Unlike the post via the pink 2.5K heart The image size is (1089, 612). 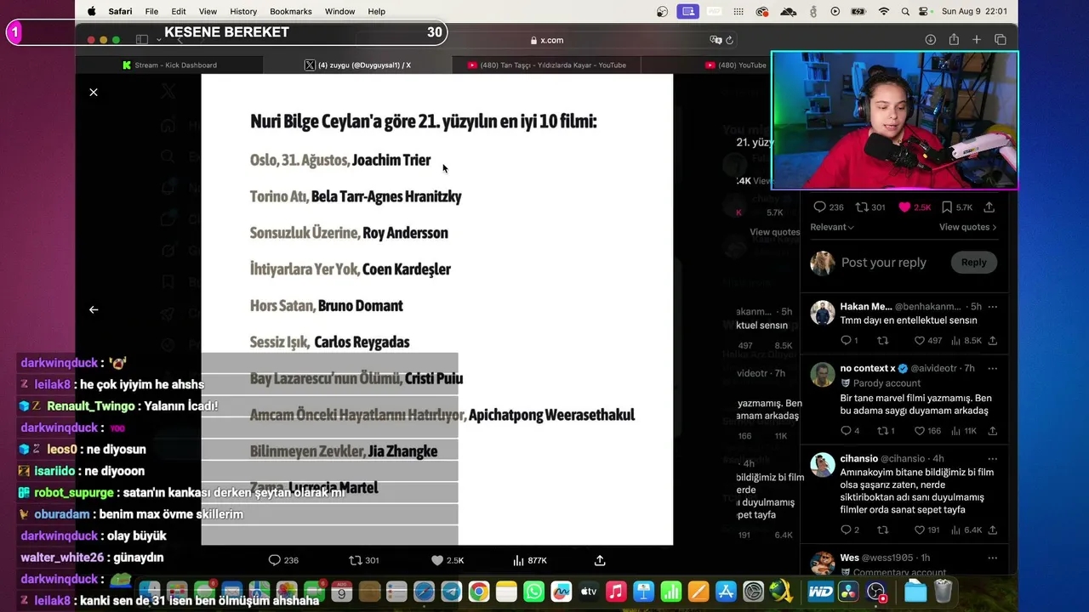904,207
